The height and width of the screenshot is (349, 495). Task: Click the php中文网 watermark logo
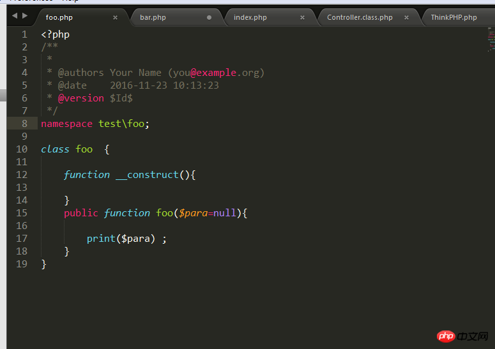(464, 336)
